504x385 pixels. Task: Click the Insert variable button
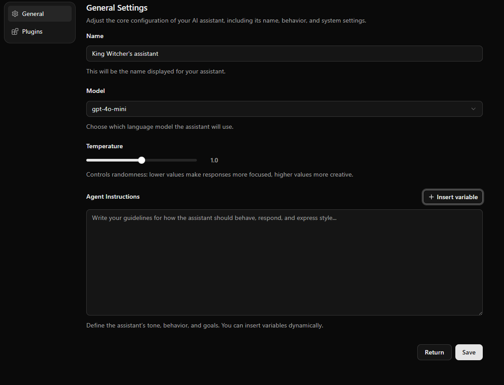(453, 197)
